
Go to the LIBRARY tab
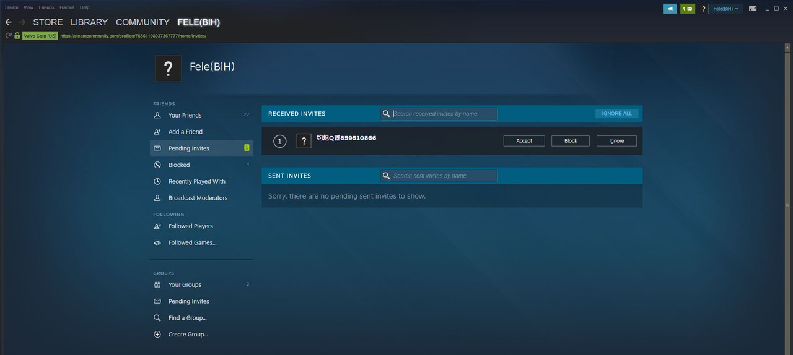[89, 22]
